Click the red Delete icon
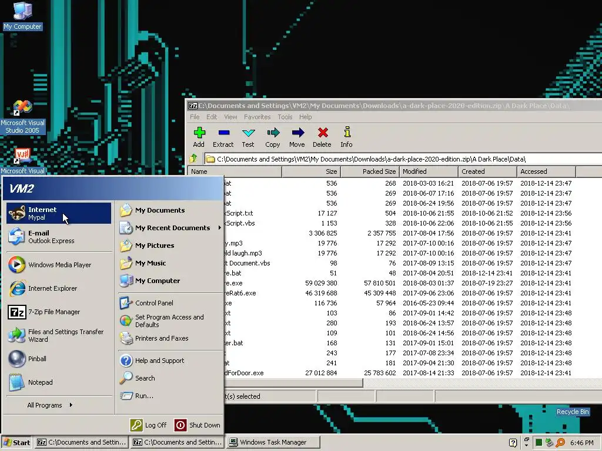Screen dimensions: 602x451 pos(322,137)
